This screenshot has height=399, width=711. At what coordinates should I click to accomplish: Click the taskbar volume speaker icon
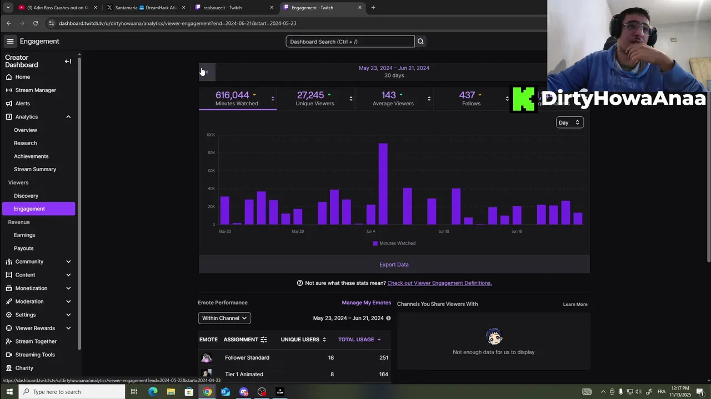(x=639, y=392)
